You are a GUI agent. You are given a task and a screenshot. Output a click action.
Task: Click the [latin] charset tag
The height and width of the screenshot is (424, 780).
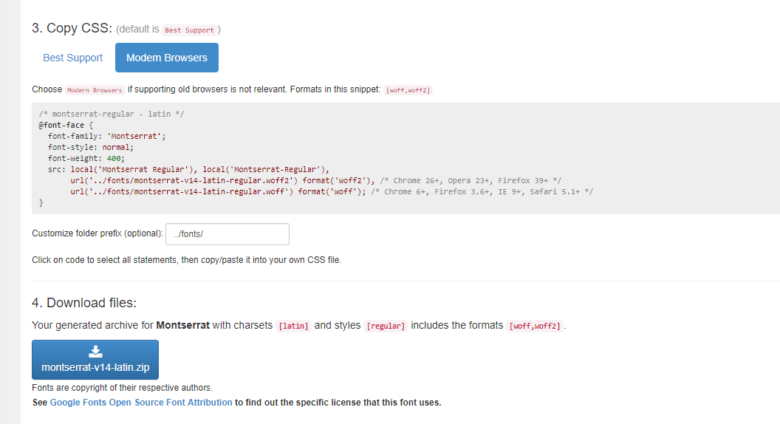tap(293, 326)
